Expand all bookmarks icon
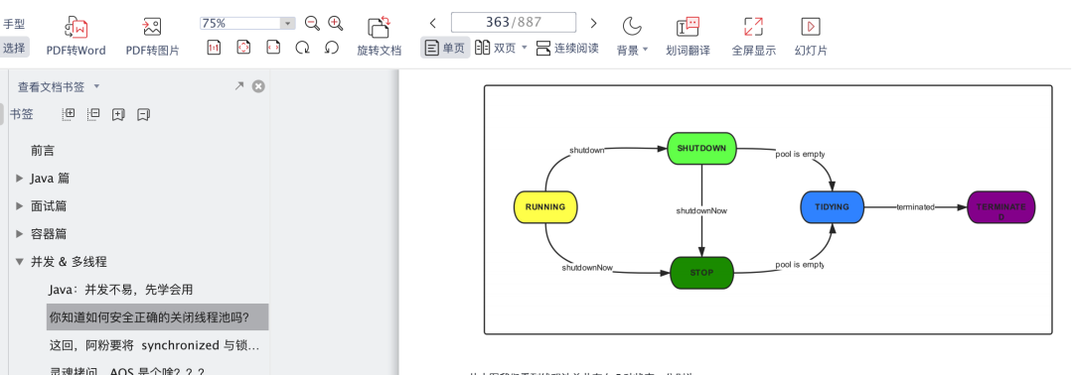The image size is (1073, 375). 69,114
